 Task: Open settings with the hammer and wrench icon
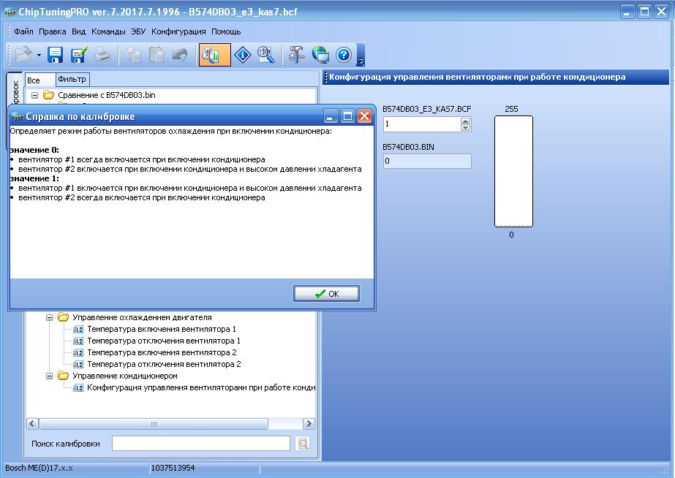pos(296,55)
